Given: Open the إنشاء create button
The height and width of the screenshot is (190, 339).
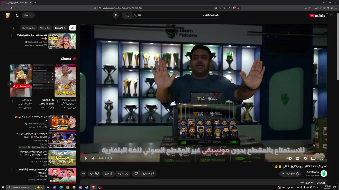Looking at the screenshot, I should click(28, 15).
